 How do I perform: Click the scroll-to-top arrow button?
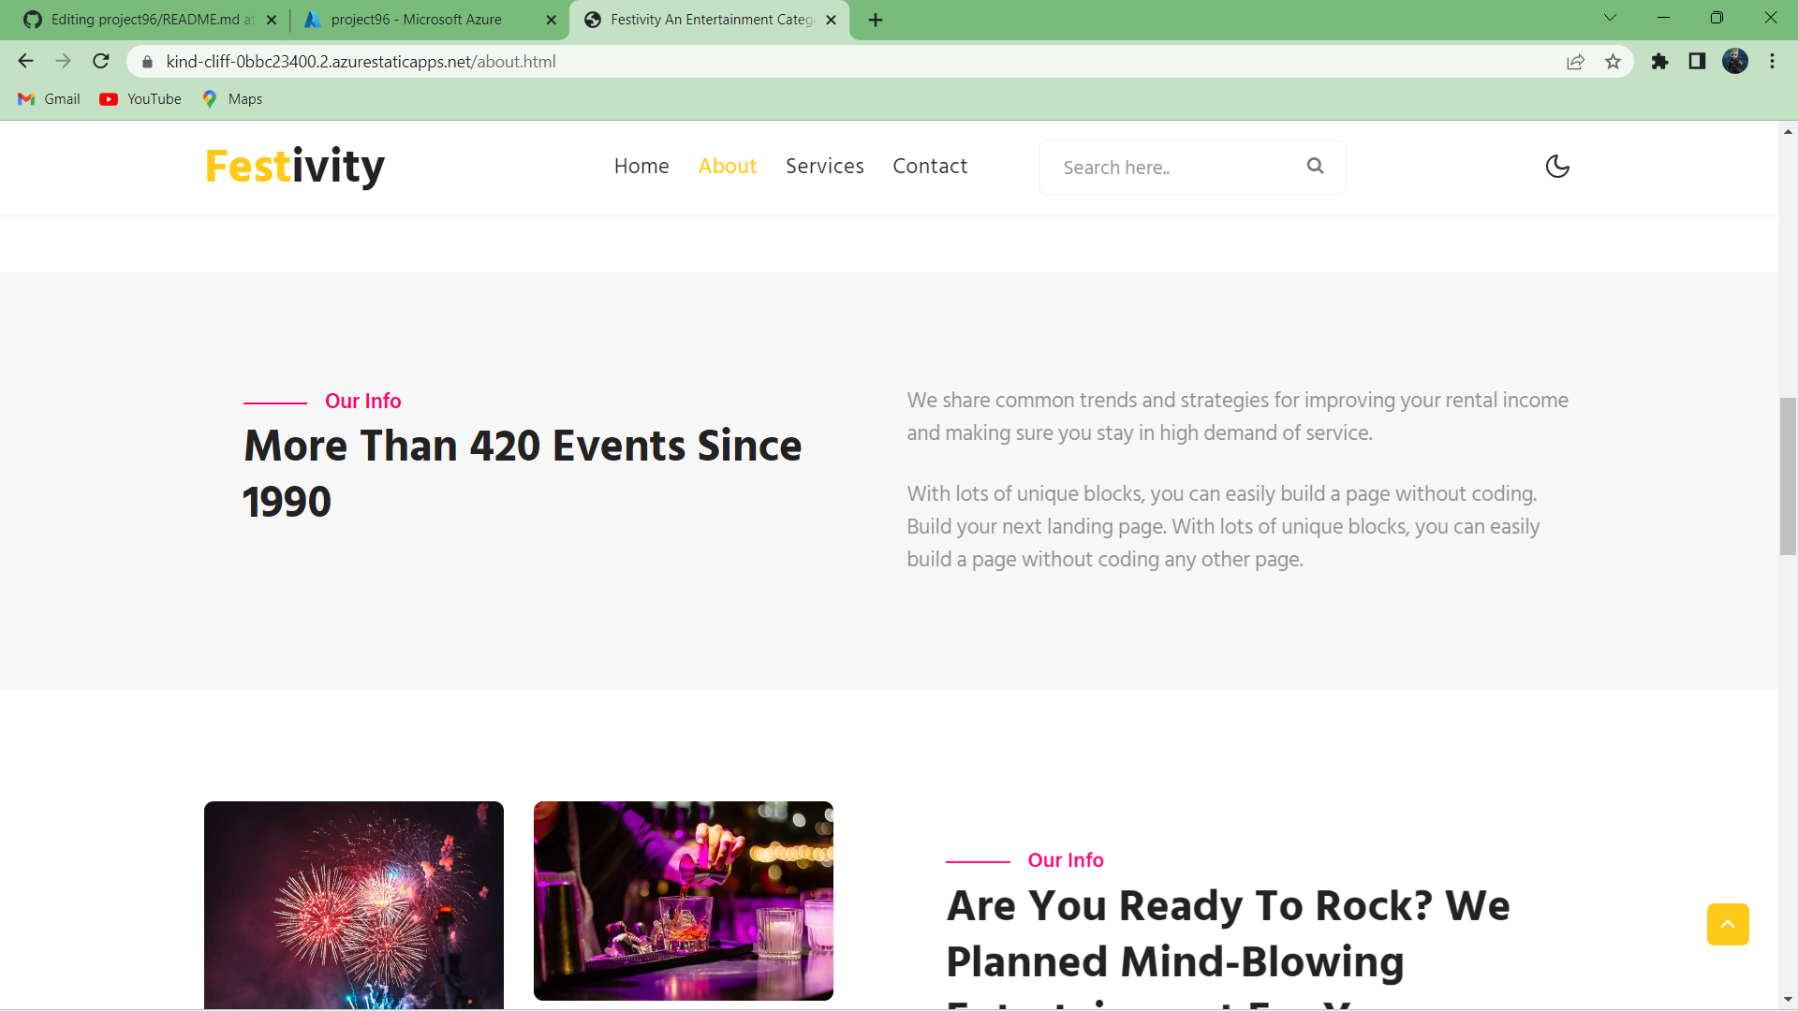pos(1727,924)
